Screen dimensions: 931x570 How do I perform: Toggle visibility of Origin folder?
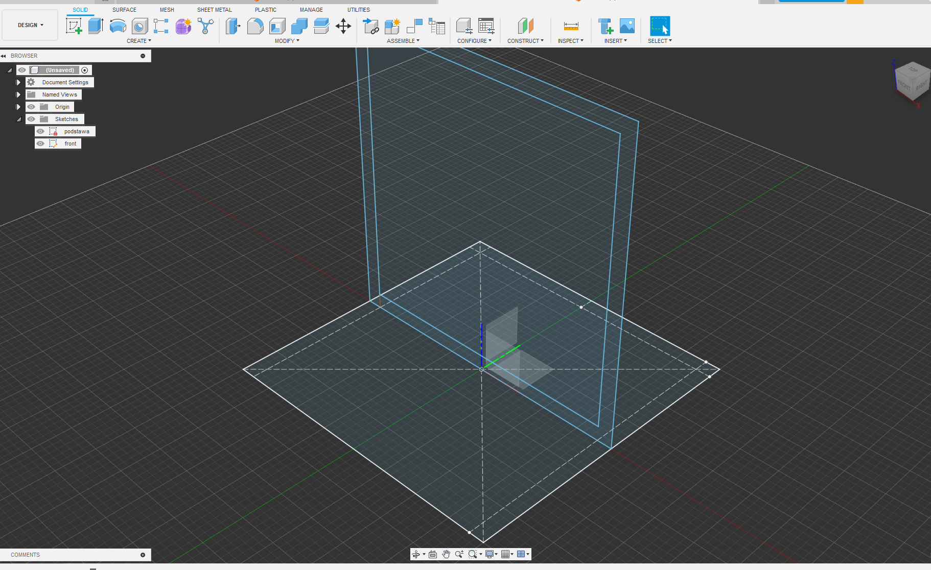point(31,107)
